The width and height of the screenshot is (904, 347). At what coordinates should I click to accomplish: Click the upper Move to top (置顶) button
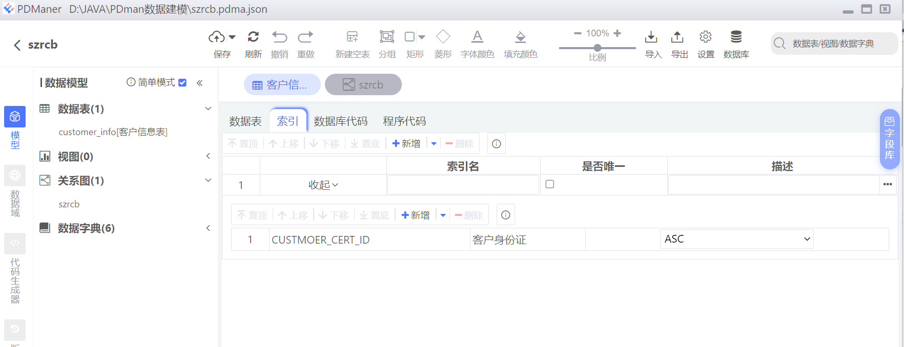[x=242, y=144]
